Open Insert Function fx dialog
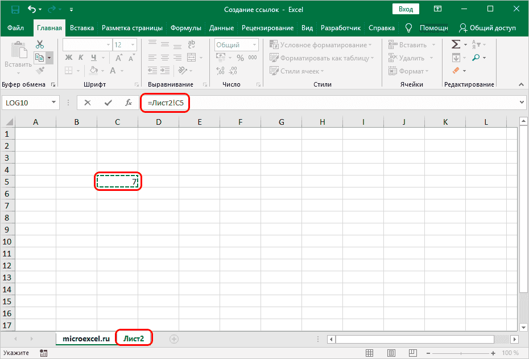 129,103
